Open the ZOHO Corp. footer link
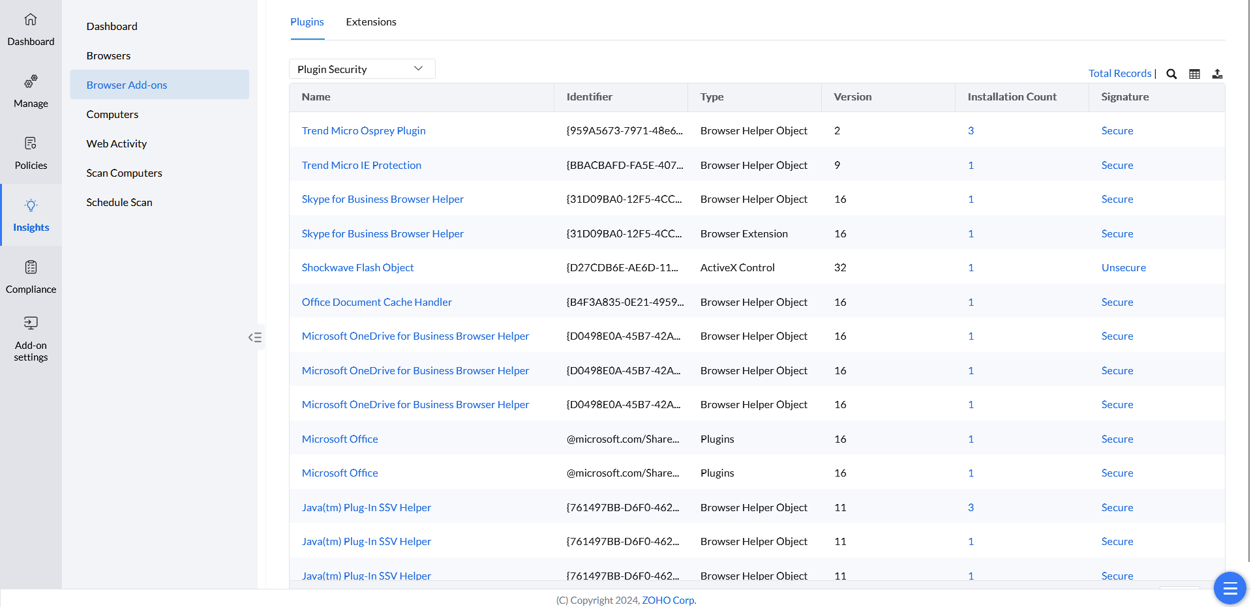 [x=669, y=600]
